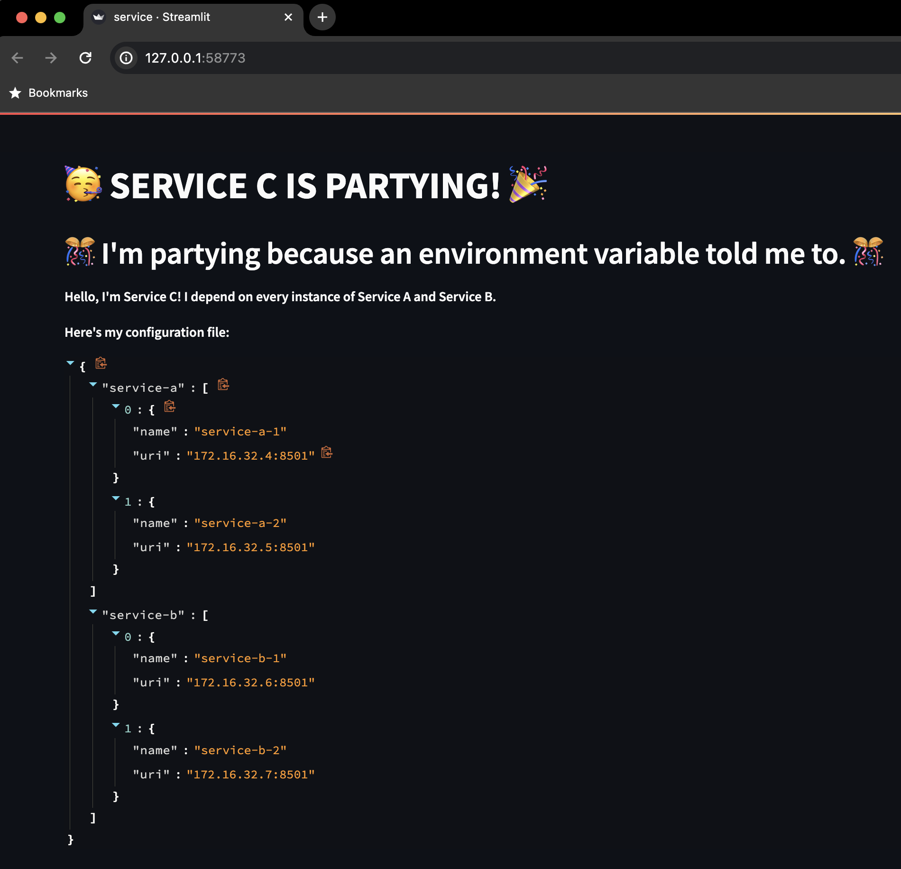Open site information for 127.0.0.1
This screenshot has height=869, width=901.
pyautogui.click(x=125, y=58)
